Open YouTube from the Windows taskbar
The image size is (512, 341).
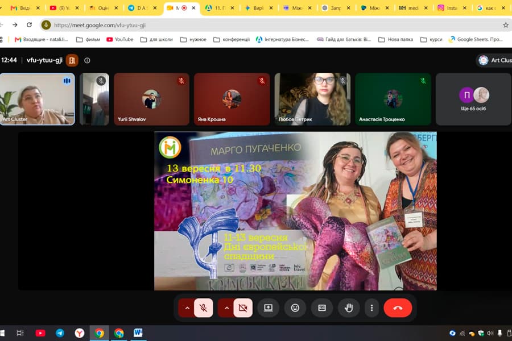tap(40, 333)
